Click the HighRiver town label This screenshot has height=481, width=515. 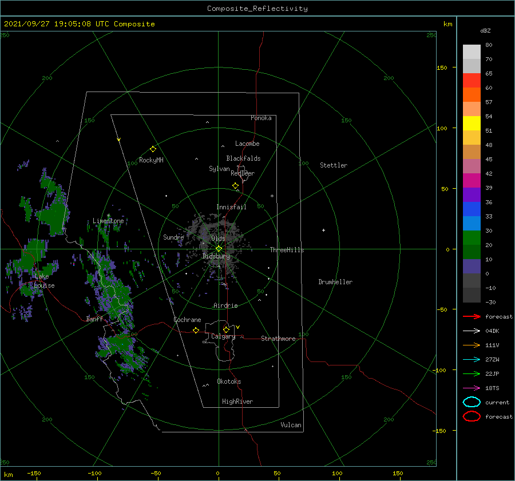[x=237, y=402]
